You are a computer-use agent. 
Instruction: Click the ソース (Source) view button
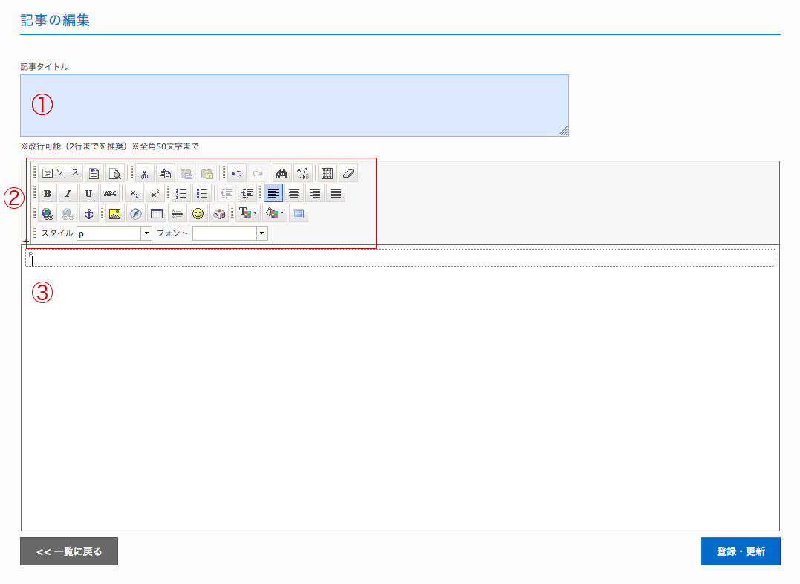point(60,173)
